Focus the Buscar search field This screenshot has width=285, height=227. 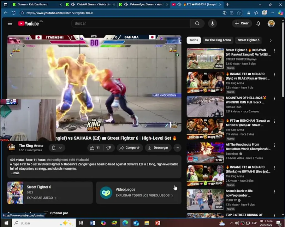point(131,23)
